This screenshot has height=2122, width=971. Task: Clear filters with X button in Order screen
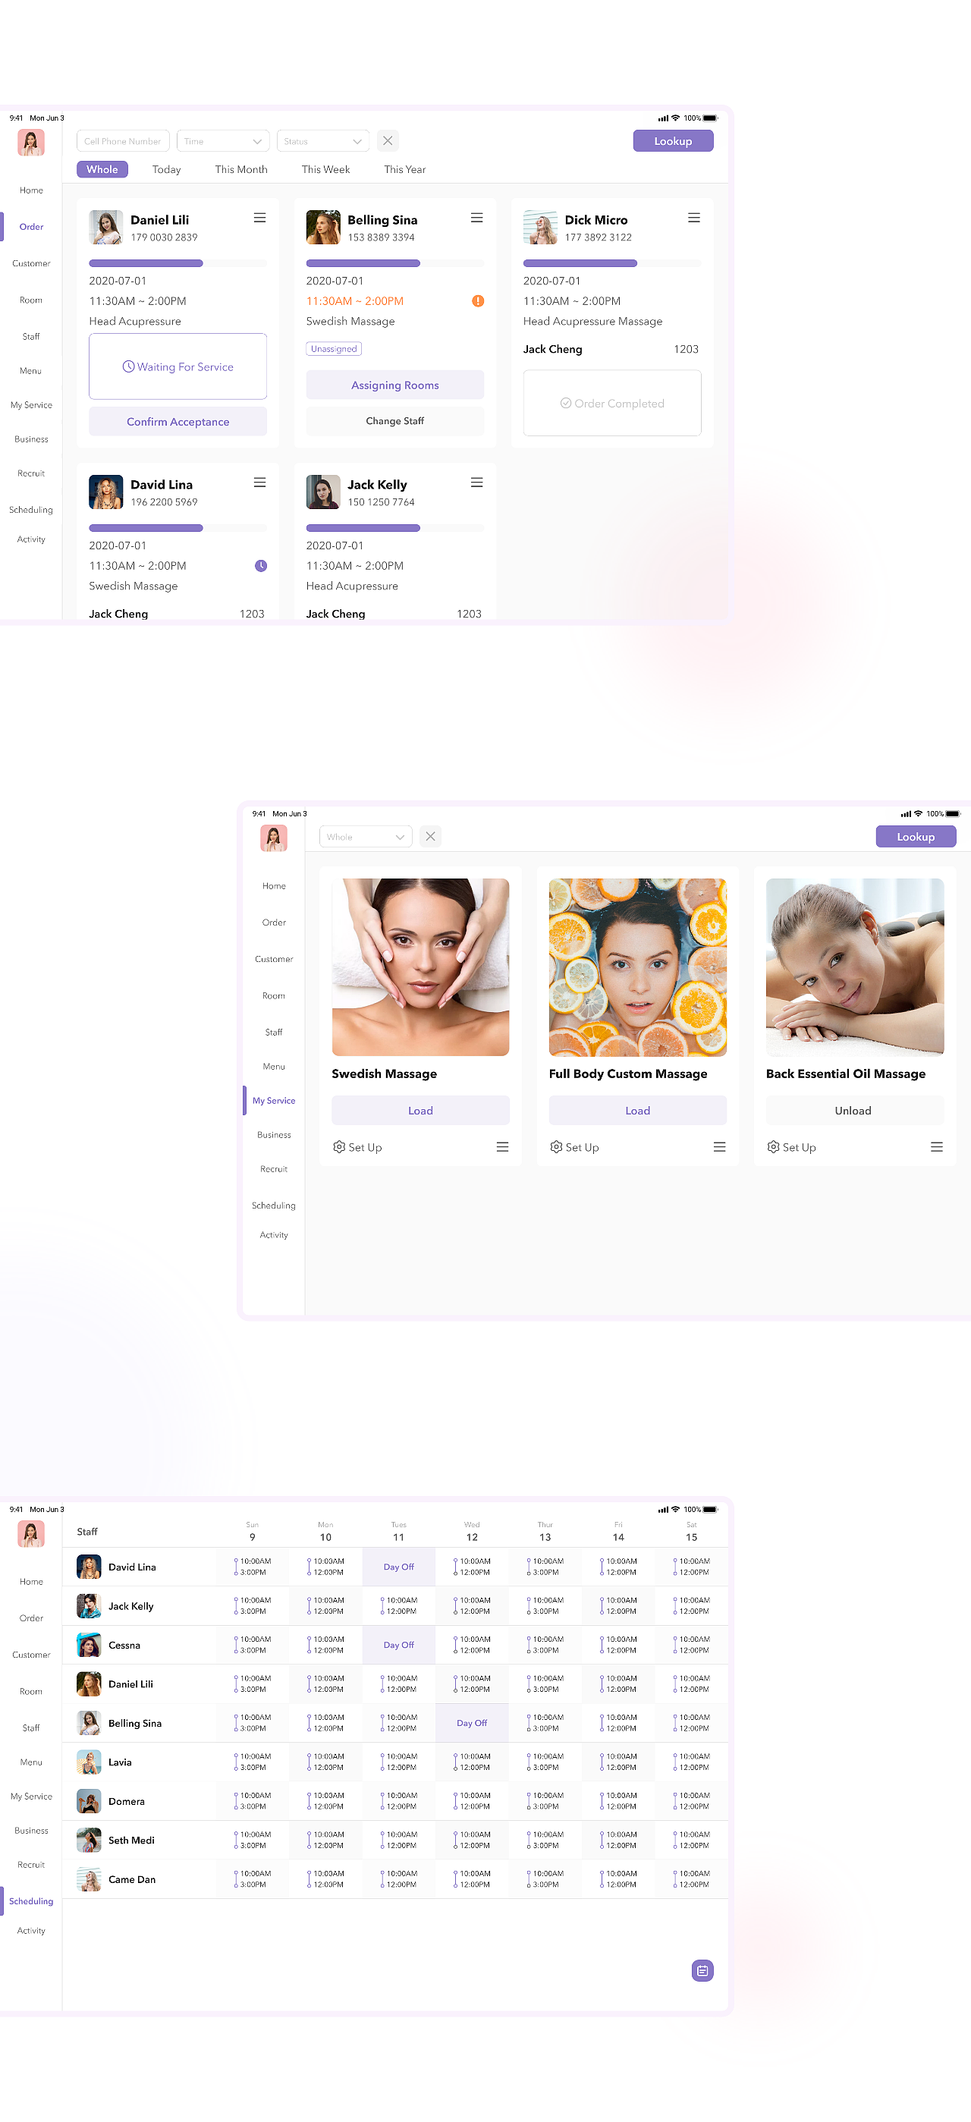click(388, 141)
